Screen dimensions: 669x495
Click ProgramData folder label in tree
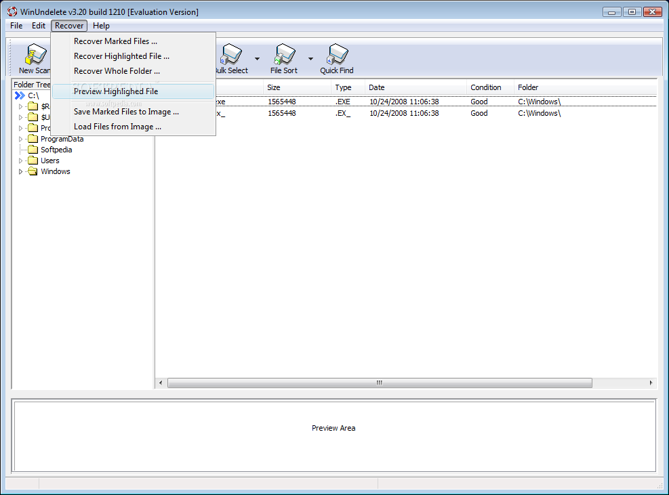click(x=62, y=139)
